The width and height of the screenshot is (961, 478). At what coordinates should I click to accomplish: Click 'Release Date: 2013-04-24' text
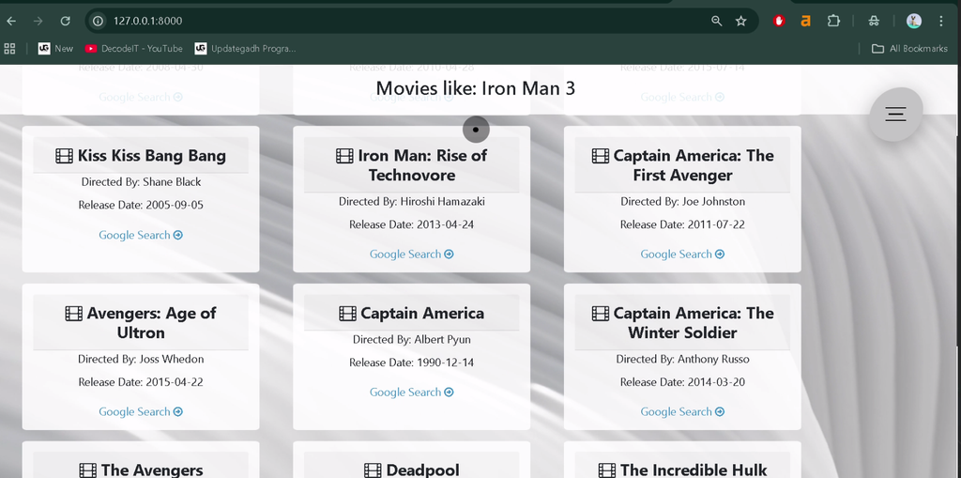tap(412, 224)
